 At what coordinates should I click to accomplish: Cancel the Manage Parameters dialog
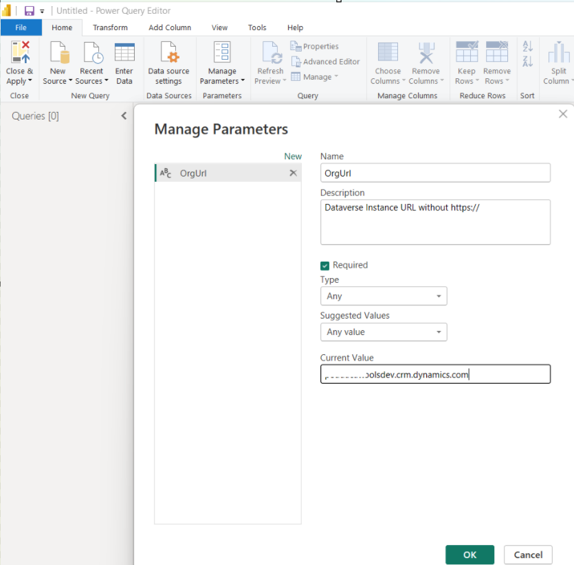coord(528,555)
